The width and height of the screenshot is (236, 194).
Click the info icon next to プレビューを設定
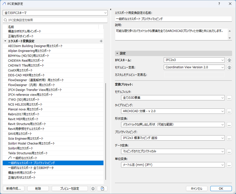click(93, 189)
